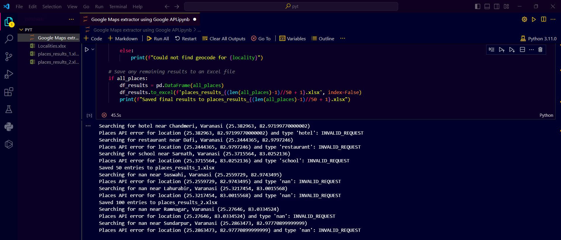Click unsaved dot on notebook tab

(195, 19)
